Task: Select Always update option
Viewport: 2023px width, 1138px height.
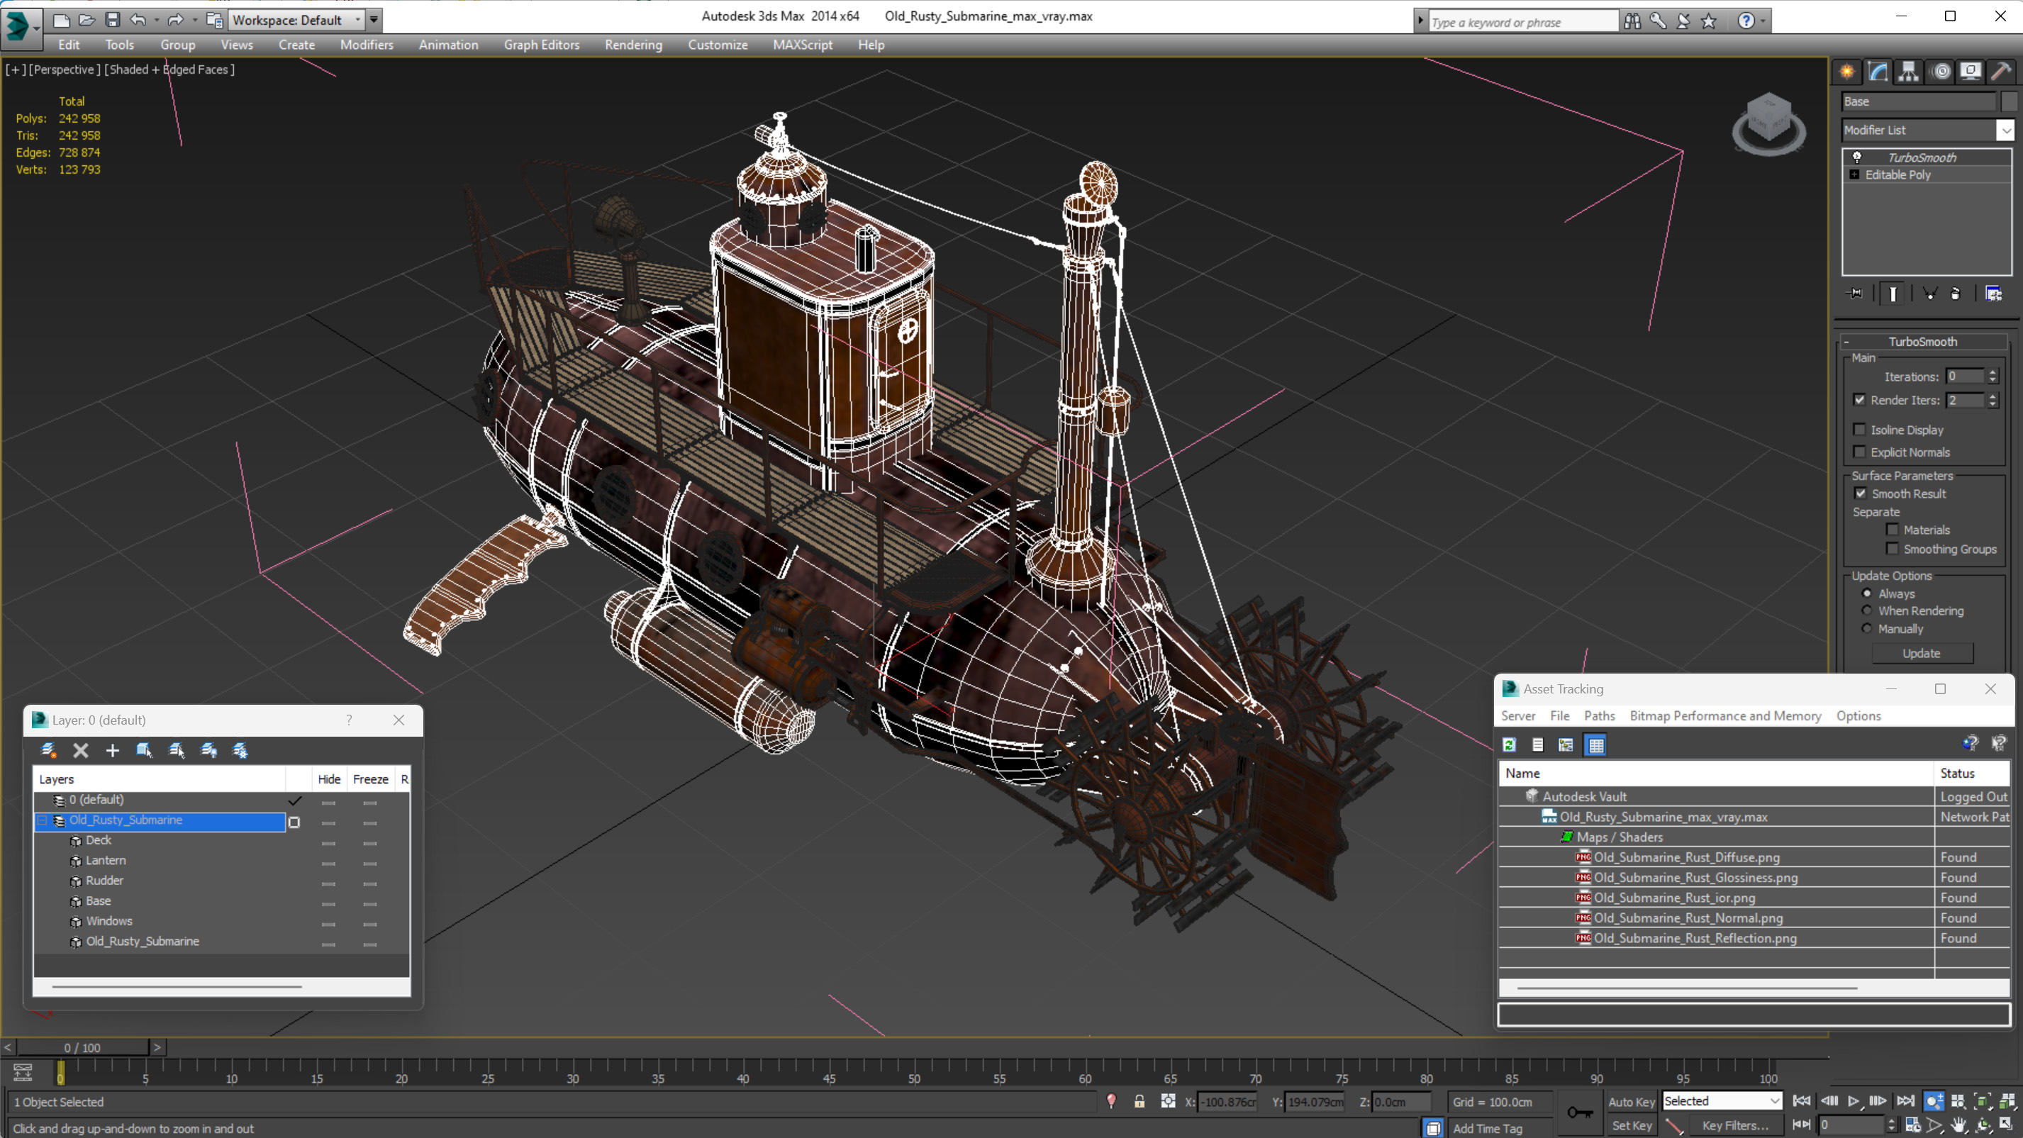Action: [1867, 593]
